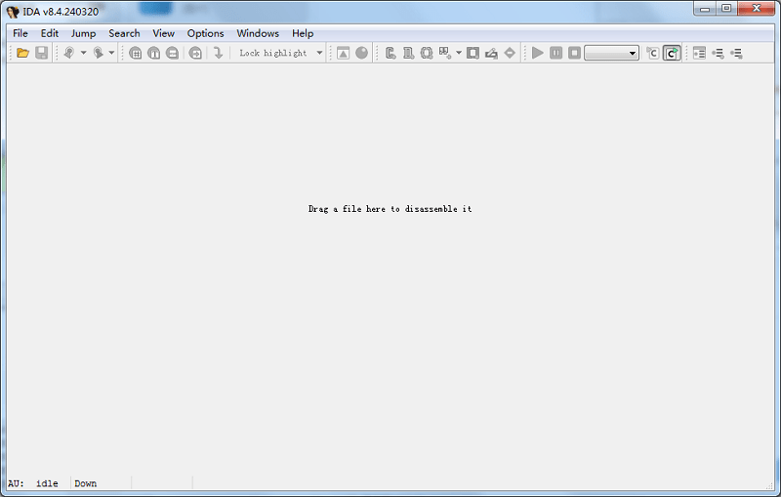Click the Save database floppy icon
Viewport: 781px width, 497px height.
coord(42,53)
